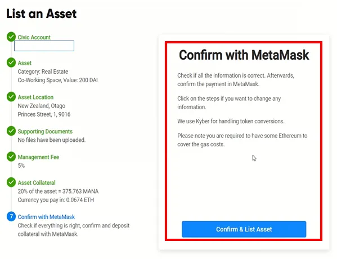
Task: Open the Civic Account step
Action: click(x=34, y=37)
